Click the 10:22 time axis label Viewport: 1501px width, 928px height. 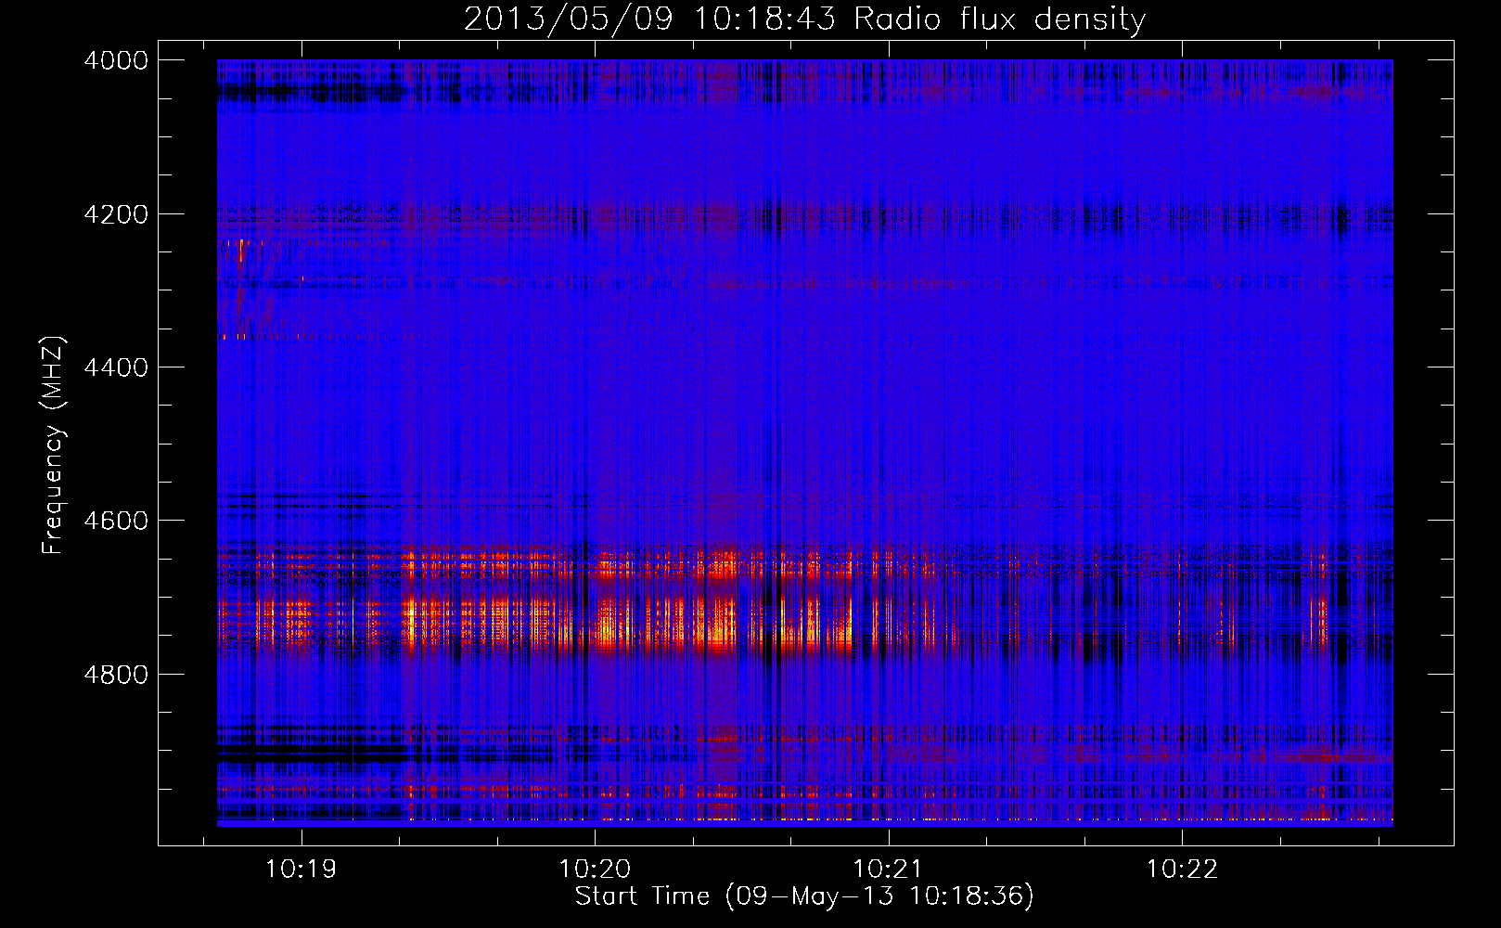[x=1182, y=870]
